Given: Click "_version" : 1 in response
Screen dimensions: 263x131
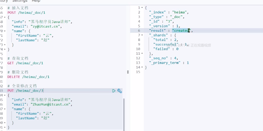Looking at the screenshot, I should click(164, 26).
